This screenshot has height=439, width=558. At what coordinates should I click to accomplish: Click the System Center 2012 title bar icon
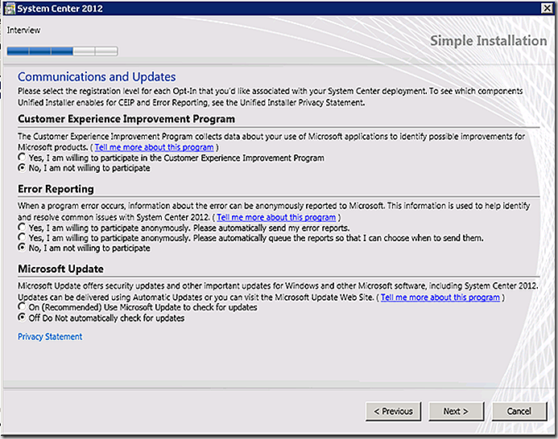(x=10, y=9)
